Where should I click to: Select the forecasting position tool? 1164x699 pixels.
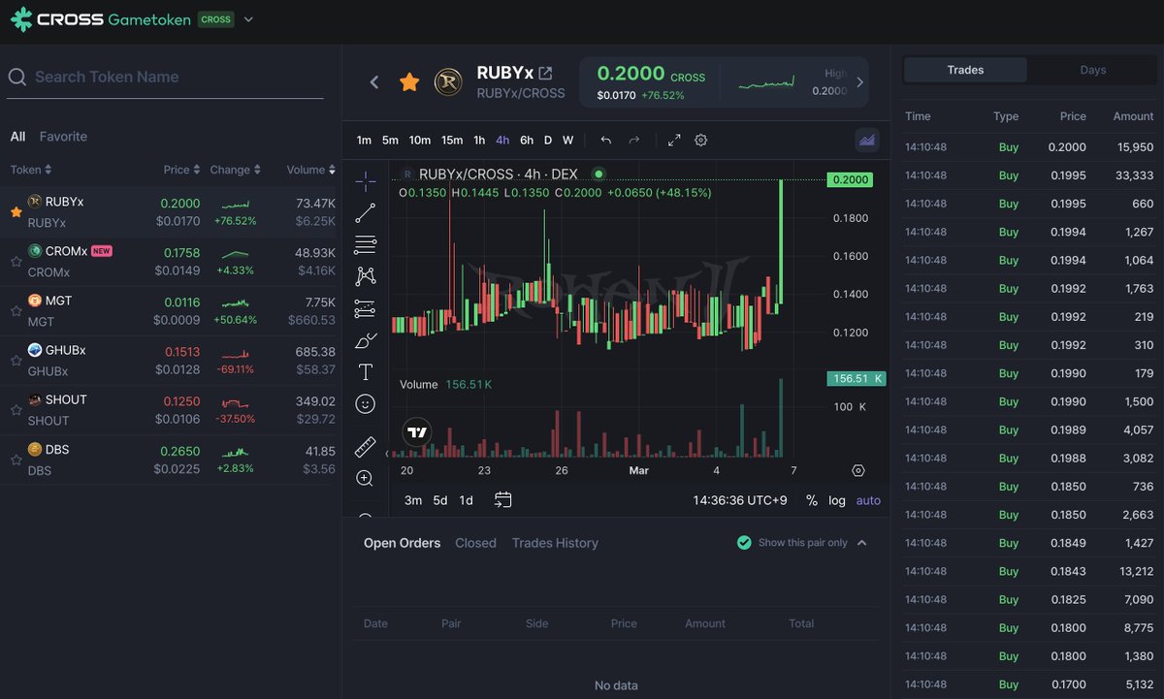click(366, 308)
